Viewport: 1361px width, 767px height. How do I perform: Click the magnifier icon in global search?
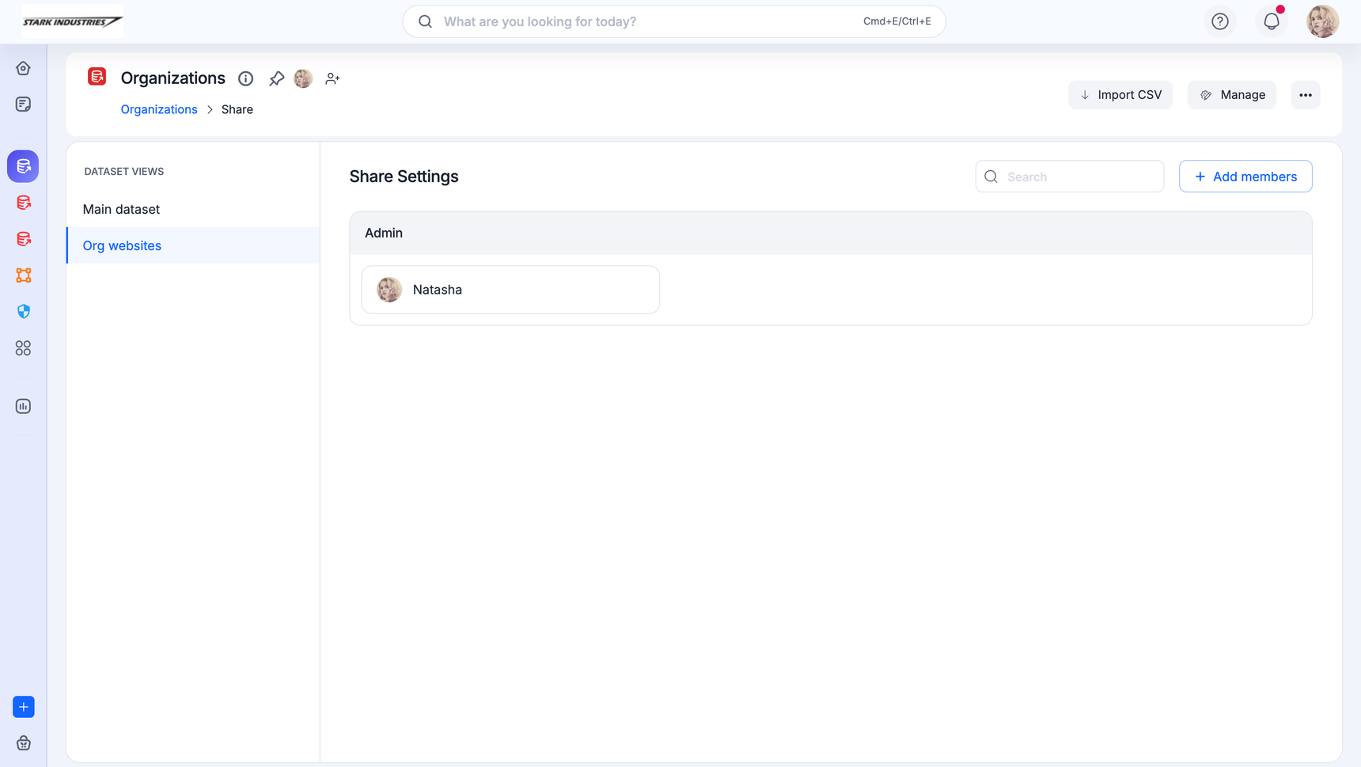(425, 21)
